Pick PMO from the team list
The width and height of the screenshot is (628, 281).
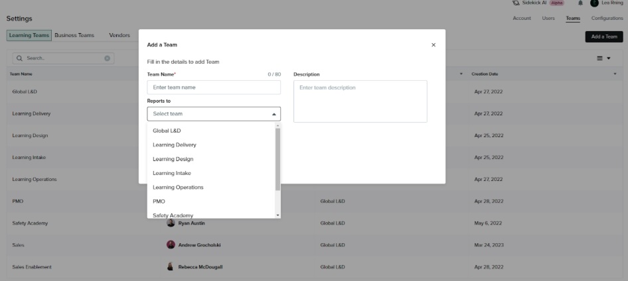pos(159,201)
